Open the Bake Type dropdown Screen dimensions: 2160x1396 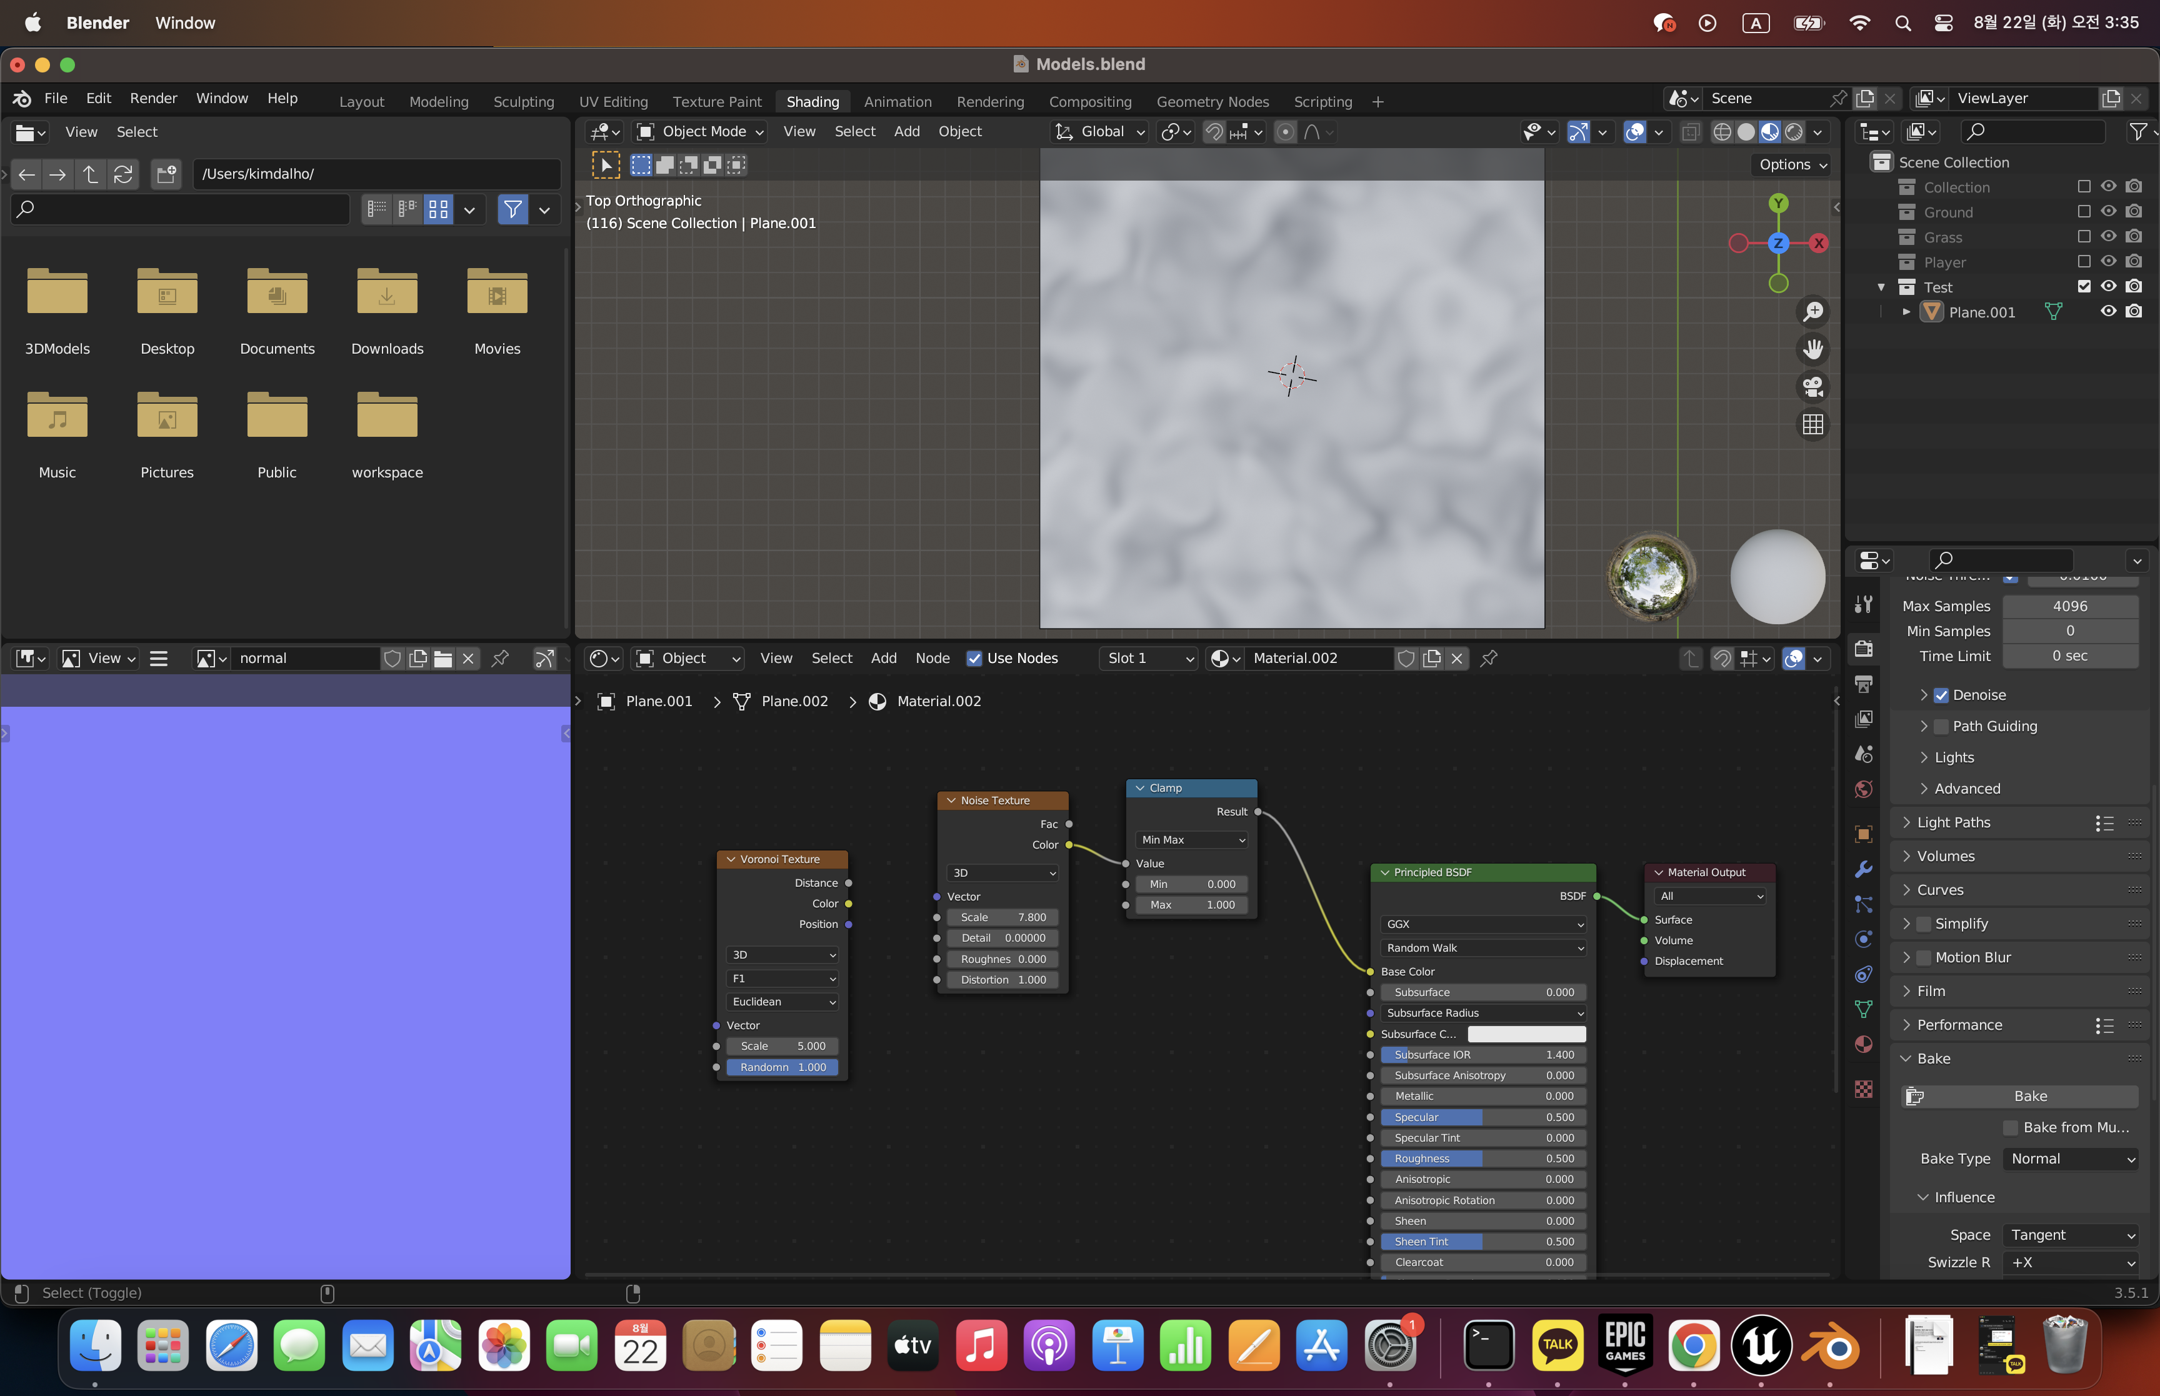(x=2071, y=1159)
